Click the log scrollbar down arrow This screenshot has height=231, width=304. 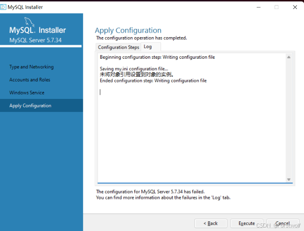(x=289, y=179)
